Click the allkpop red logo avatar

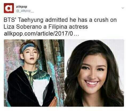coord(9,8)
